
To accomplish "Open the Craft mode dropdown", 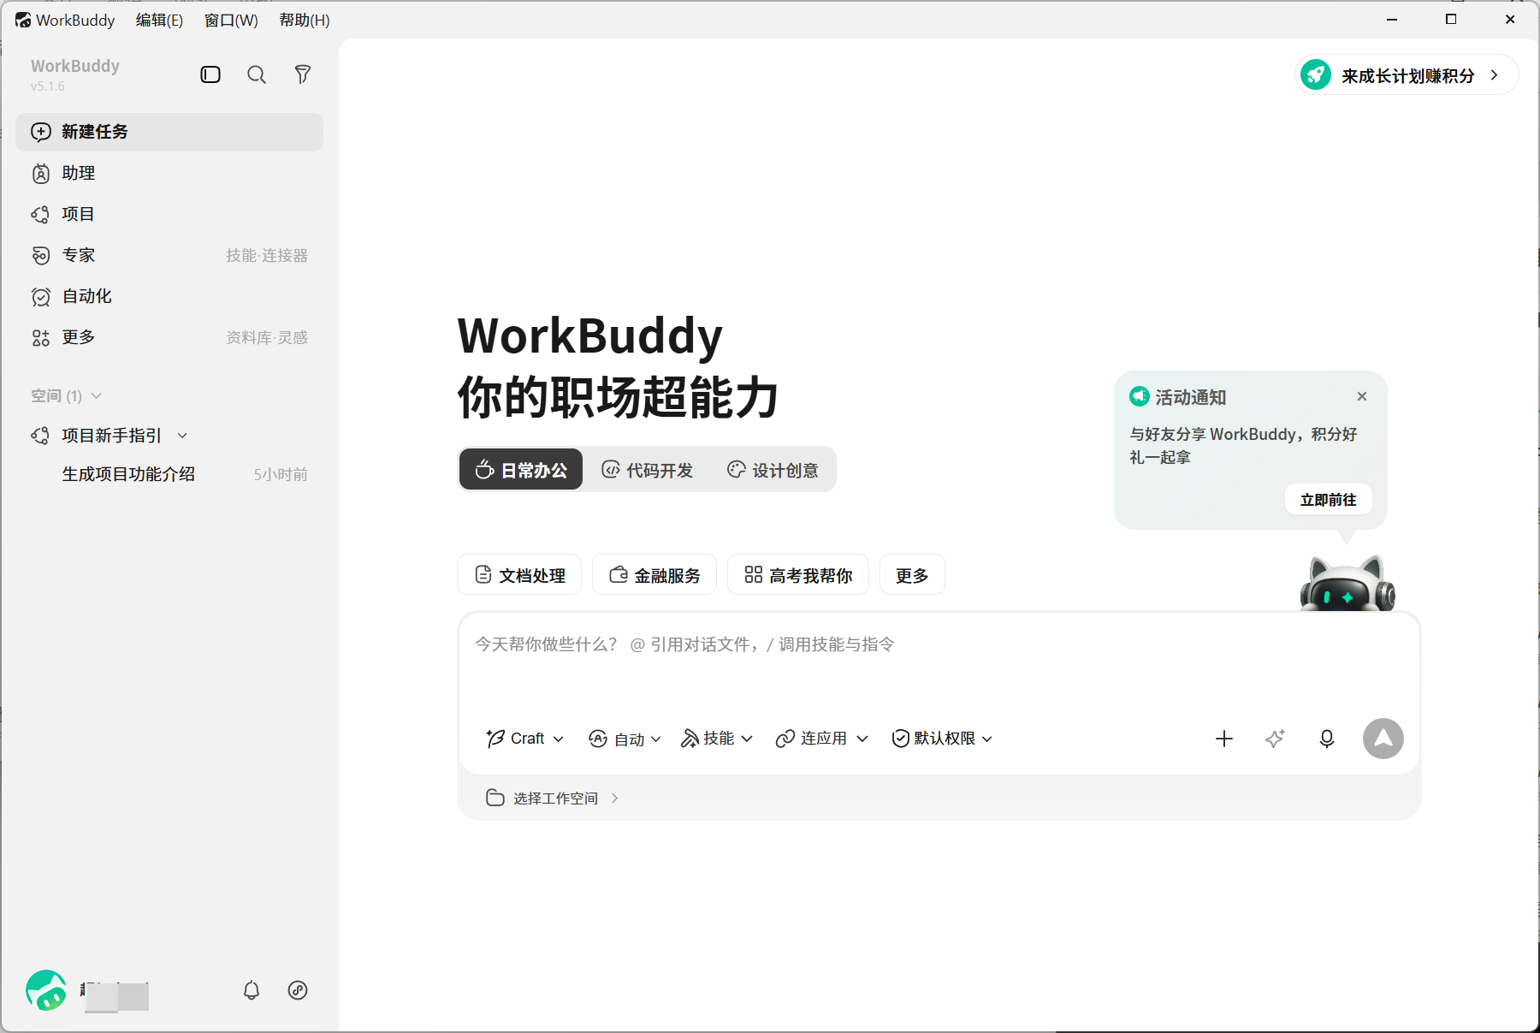I will pos(524,739).
